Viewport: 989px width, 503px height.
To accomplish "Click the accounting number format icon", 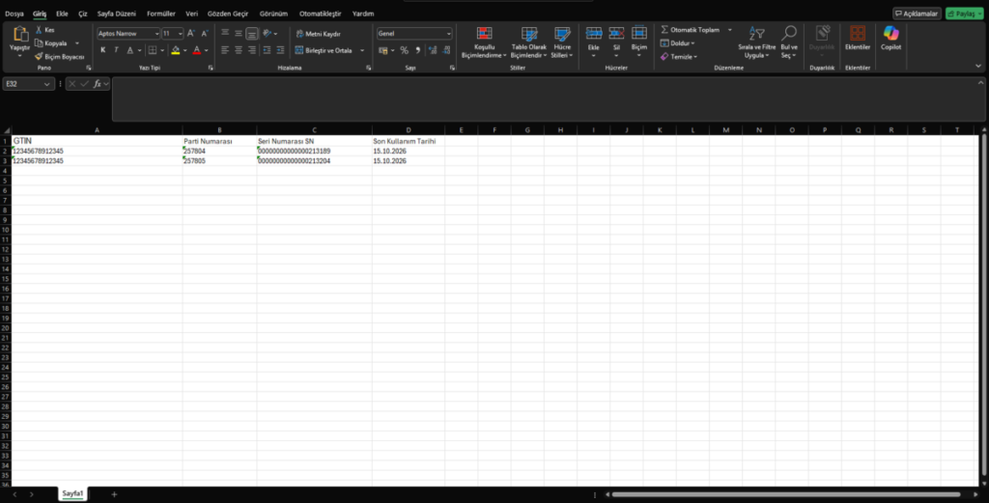I will pos(382,50).
